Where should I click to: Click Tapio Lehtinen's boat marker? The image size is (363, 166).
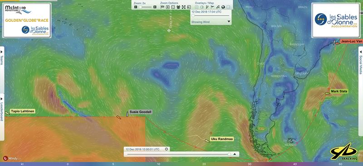point(7,113)
